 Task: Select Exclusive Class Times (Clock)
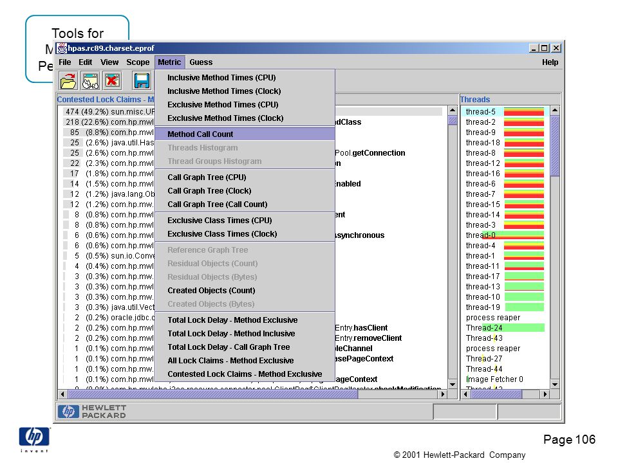tap(245, 234)
